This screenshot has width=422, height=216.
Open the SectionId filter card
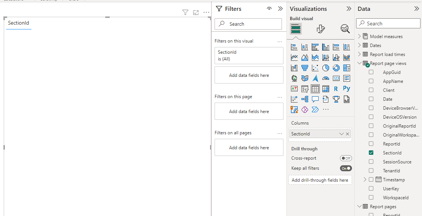(x=249, y=56)
